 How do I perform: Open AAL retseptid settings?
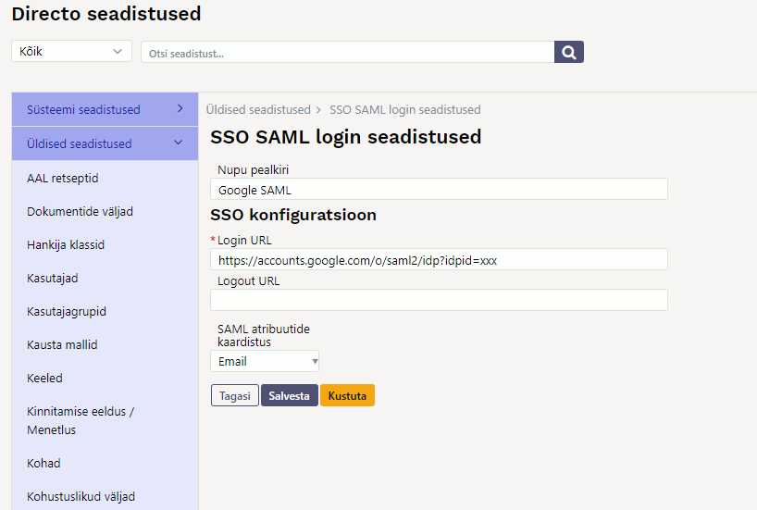coord(63,178)
